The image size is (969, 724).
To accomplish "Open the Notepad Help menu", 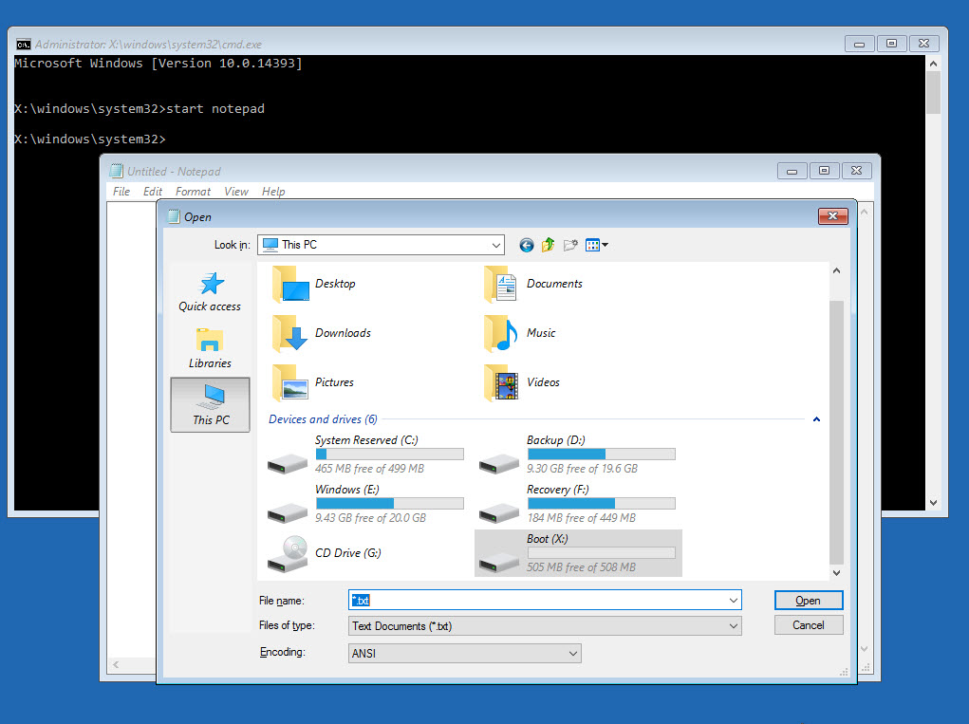I will [x=273, y=192].
